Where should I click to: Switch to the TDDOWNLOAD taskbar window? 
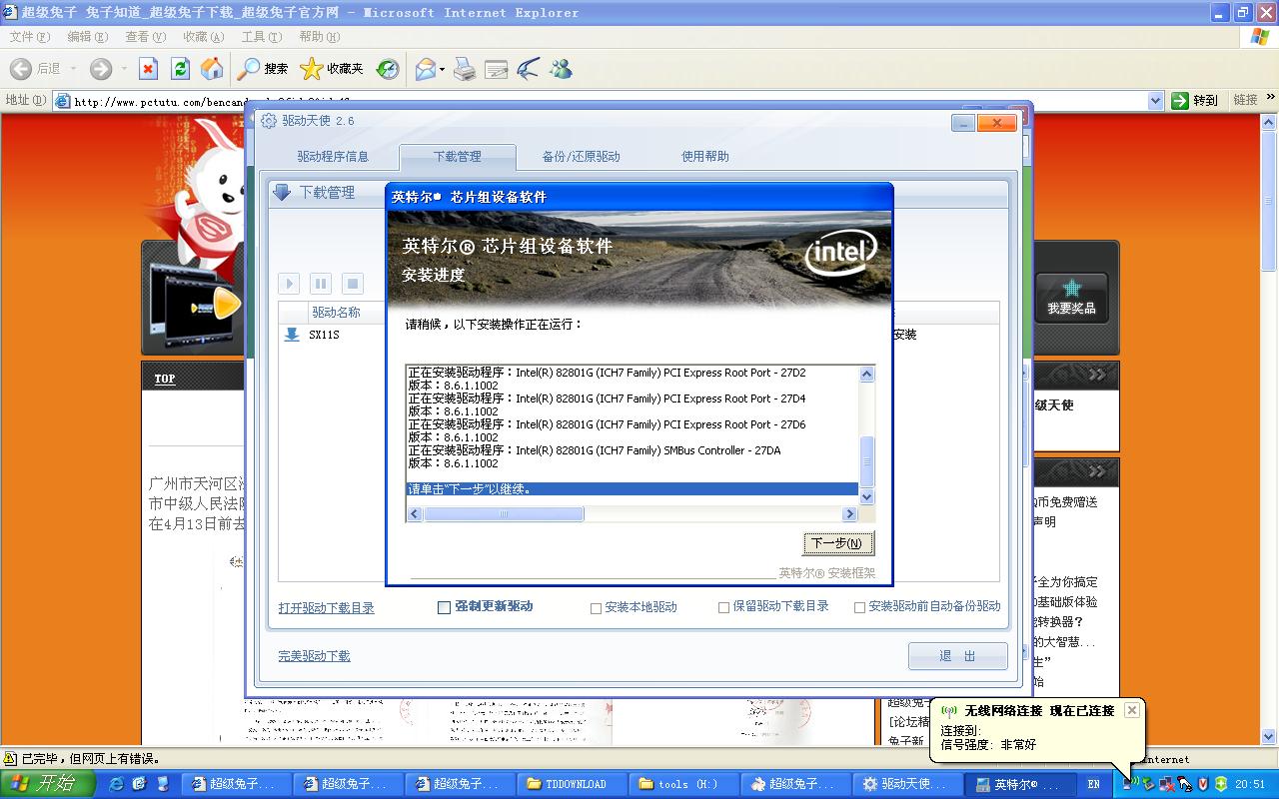pos(574,784)
